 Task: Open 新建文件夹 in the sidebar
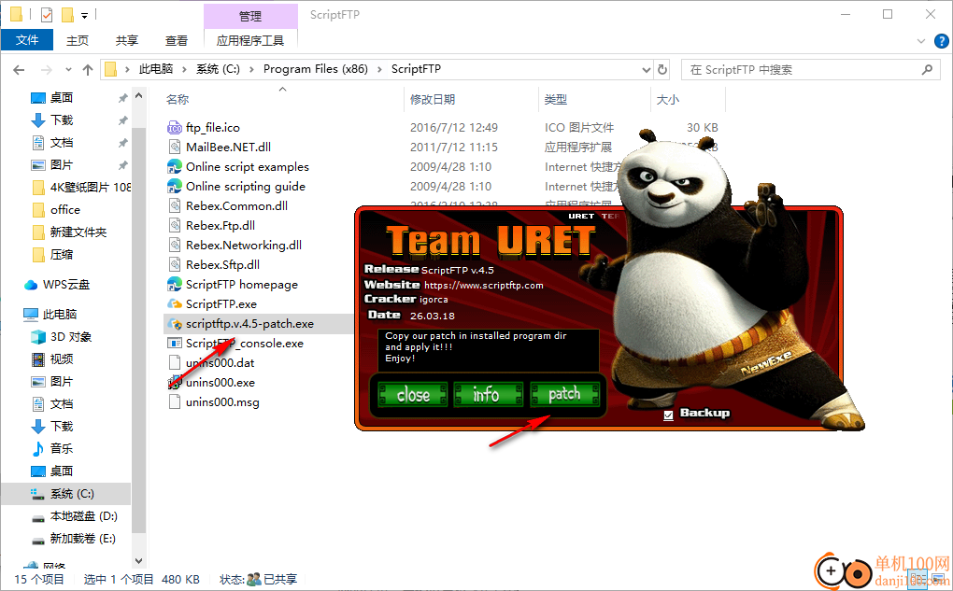(78, 232)
